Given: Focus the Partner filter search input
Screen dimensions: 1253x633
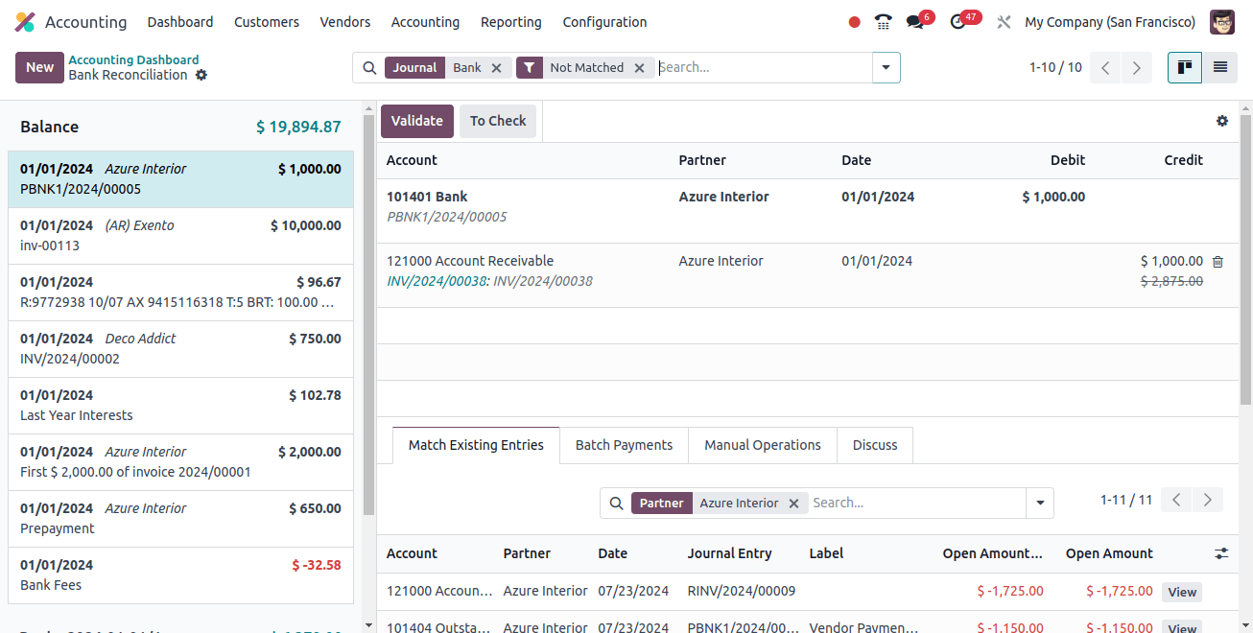Looking at the screenshot, I should pyautogui.click(x=916, y=504).
